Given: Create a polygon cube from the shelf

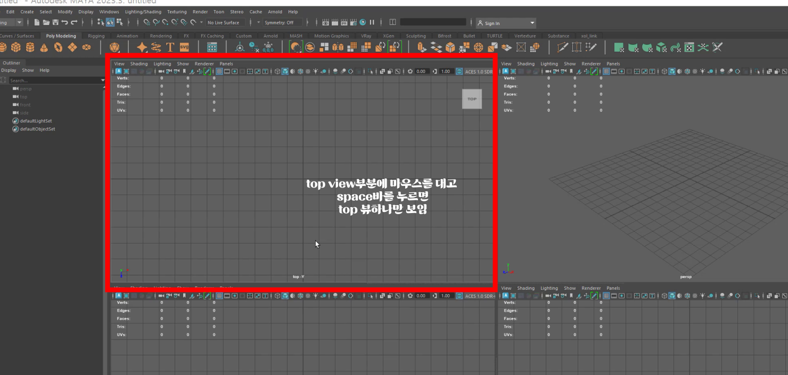Looking at the screenshot, I should tap(16, 47).
